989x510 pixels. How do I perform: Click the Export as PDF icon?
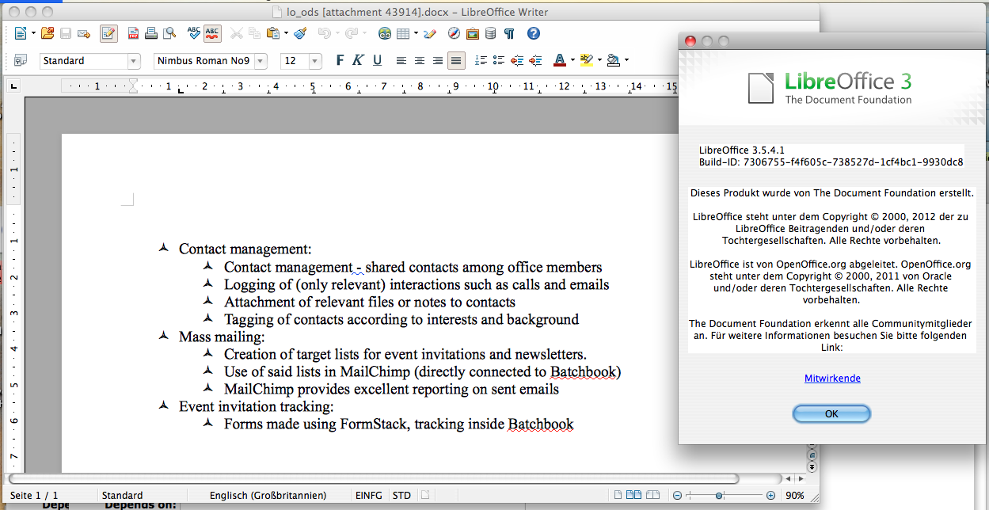(x=134, y=33)
